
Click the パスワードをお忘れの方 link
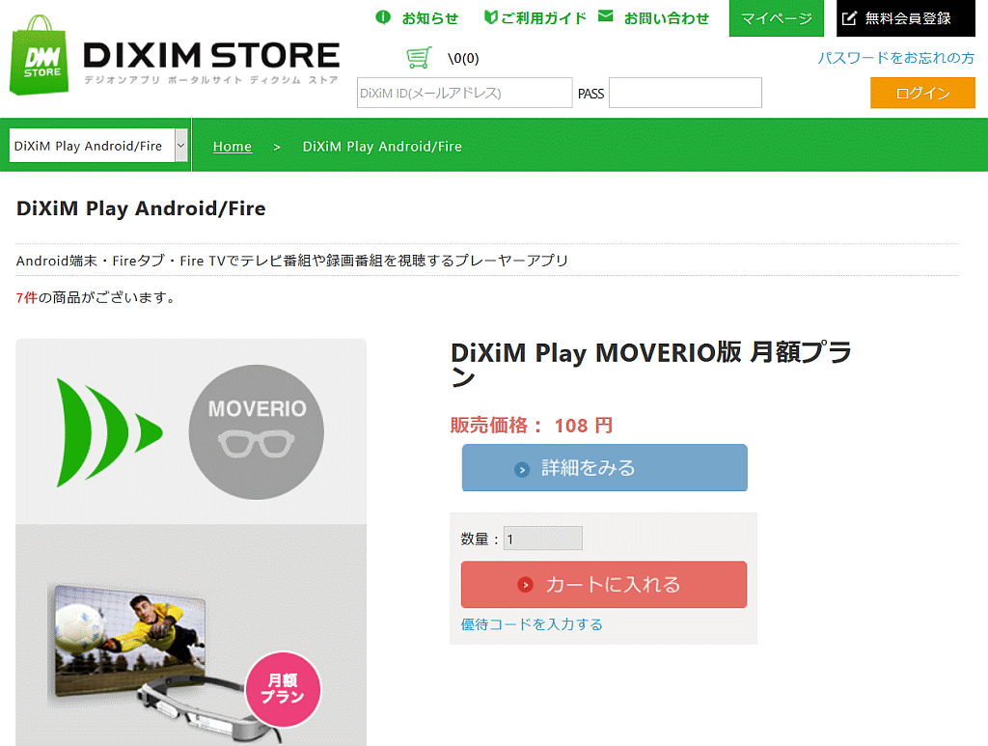pos(895,58)
